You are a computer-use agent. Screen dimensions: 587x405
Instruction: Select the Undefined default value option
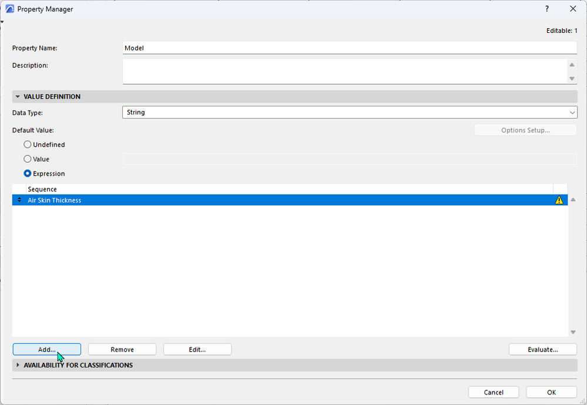27,144
